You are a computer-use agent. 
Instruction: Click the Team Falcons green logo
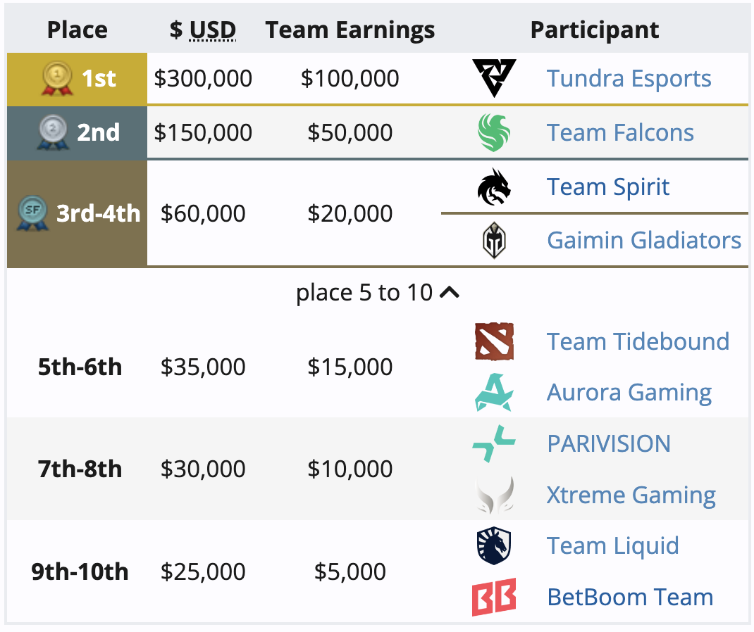pos(494,132)
